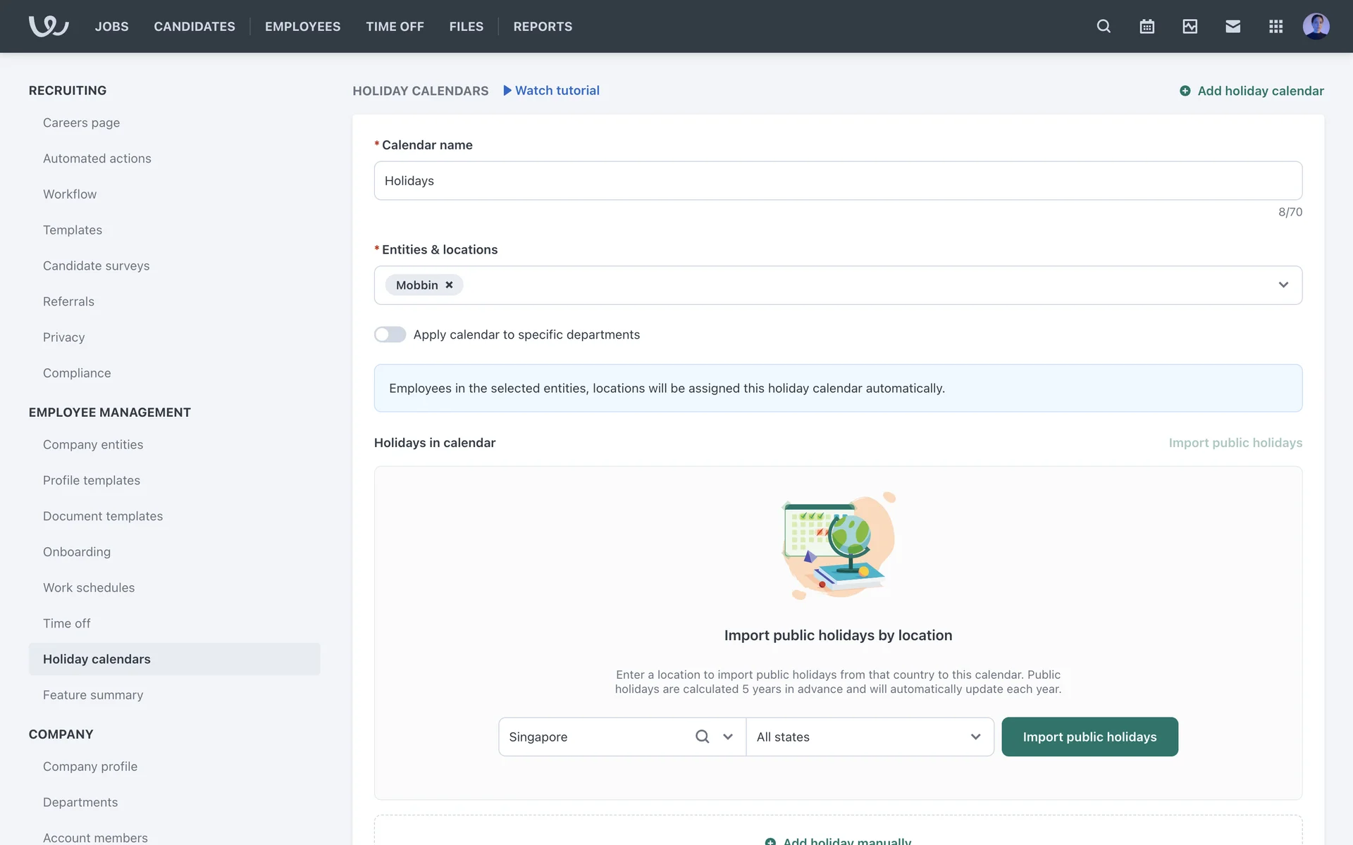This screenshot has width=1353, height=845.
Task: Expand the Entities & locations dropdown
Action: pos(1283,285)
